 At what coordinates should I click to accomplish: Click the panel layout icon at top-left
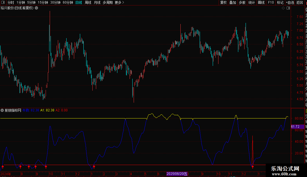(3, 2)
